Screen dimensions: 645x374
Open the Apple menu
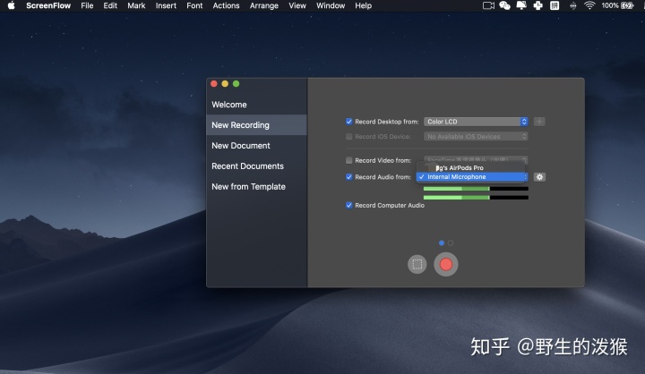[12, 5]
